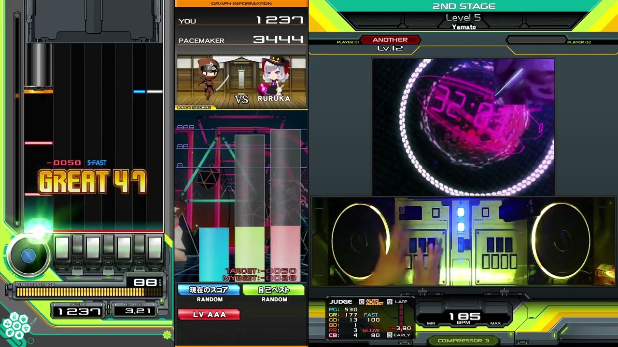Screen dimensions: 618x347
Task: Click the Level 5 song title
Action: click(463, 18)
